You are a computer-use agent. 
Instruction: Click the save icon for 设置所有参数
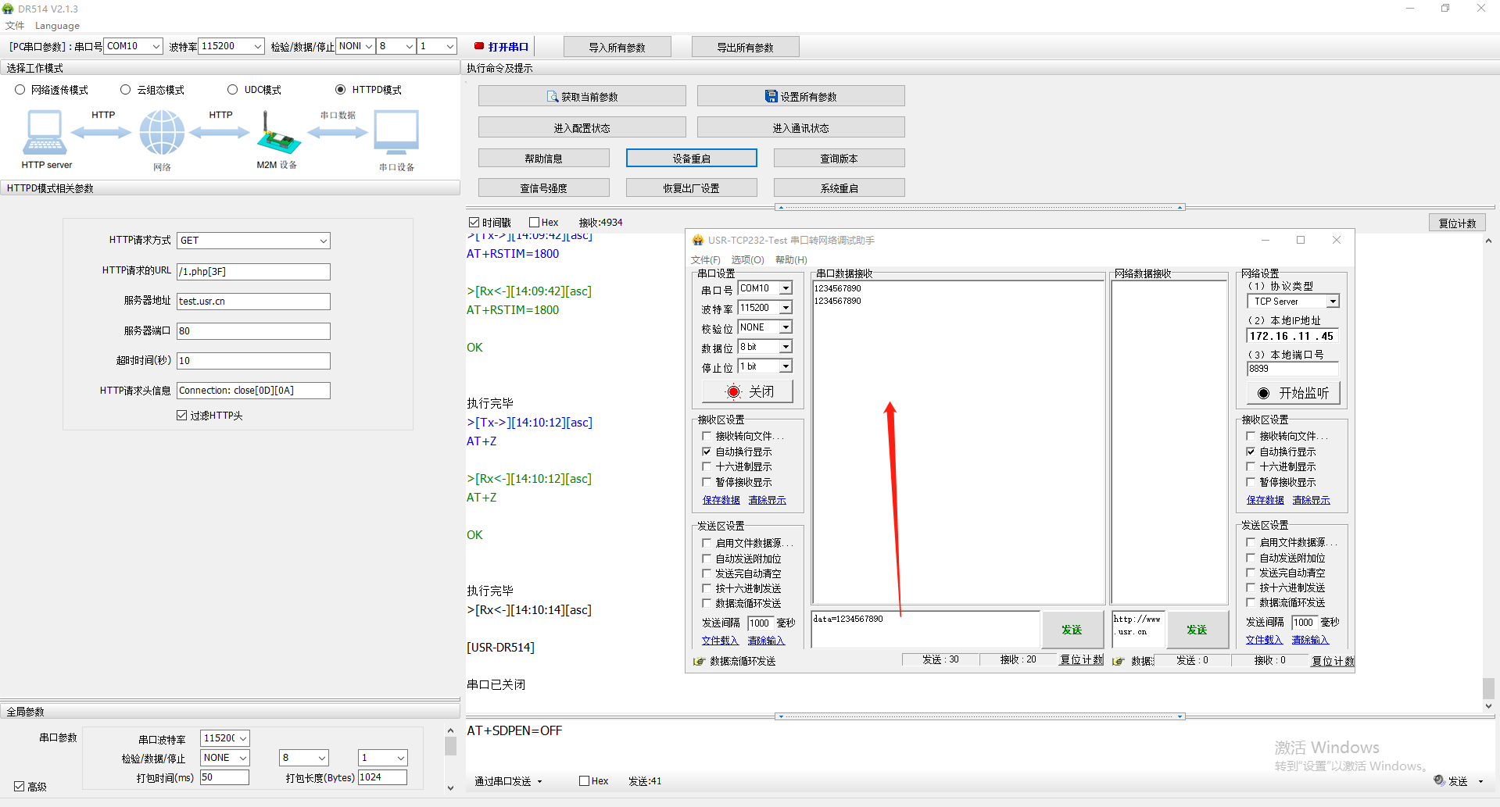click(771, 97)
